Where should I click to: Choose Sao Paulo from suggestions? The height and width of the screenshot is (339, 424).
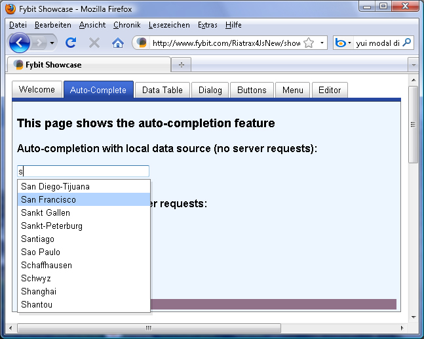click(84, 252)
